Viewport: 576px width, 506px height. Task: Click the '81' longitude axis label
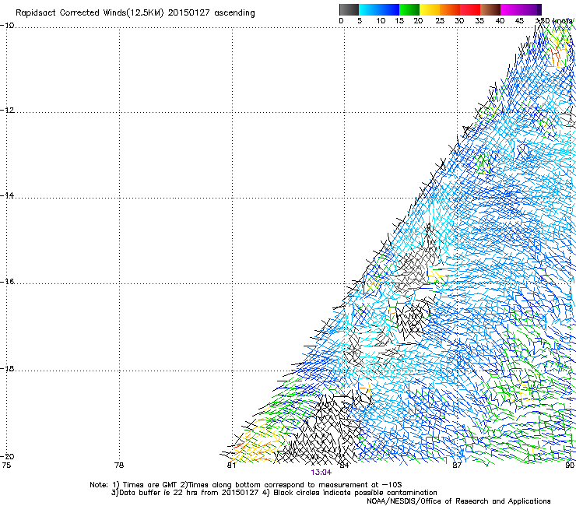click(231, 466)
